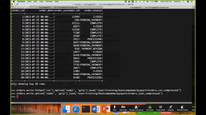The width and height of the screenshot is (206, 115).
Task: Click customer id 7276 value
Action: click(76, 65)
